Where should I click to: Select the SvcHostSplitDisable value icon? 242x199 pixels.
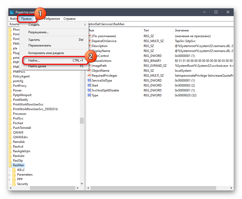(x=90, y=90)
